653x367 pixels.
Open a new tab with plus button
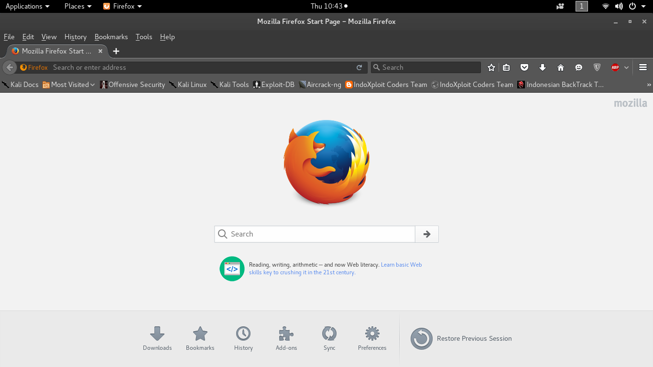pyautogui.click(x=116, y=51)
